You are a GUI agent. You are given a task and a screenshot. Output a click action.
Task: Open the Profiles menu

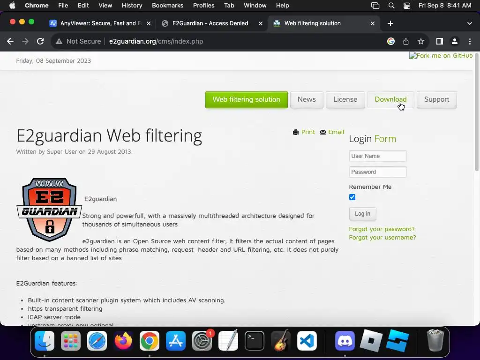(203, 5)
